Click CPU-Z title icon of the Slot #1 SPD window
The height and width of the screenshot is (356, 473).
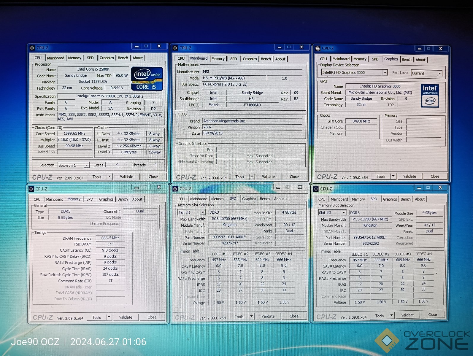point(175,189)
